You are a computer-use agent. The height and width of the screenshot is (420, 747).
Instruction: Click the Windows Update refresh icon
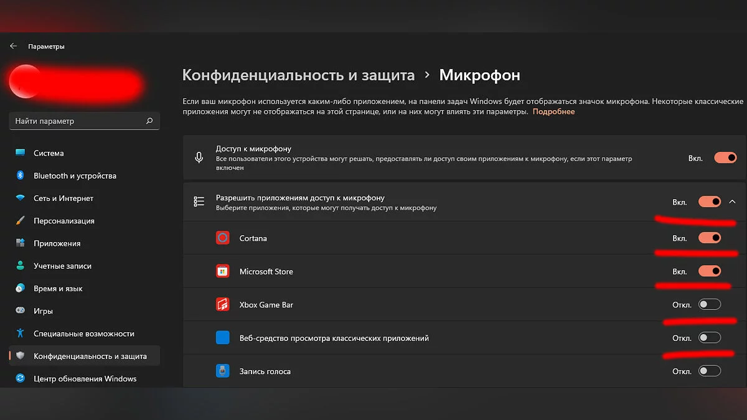(21, 378)
